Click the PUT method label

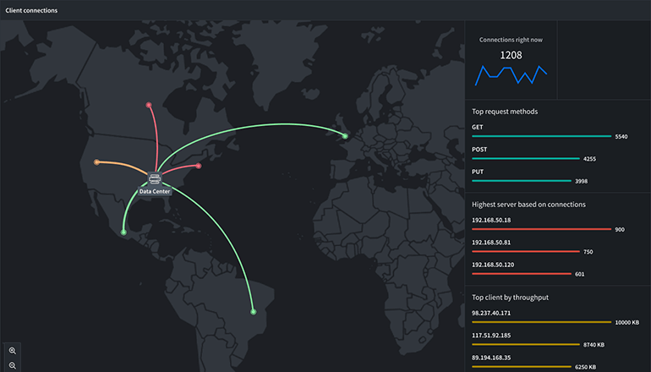pos(478,172)
